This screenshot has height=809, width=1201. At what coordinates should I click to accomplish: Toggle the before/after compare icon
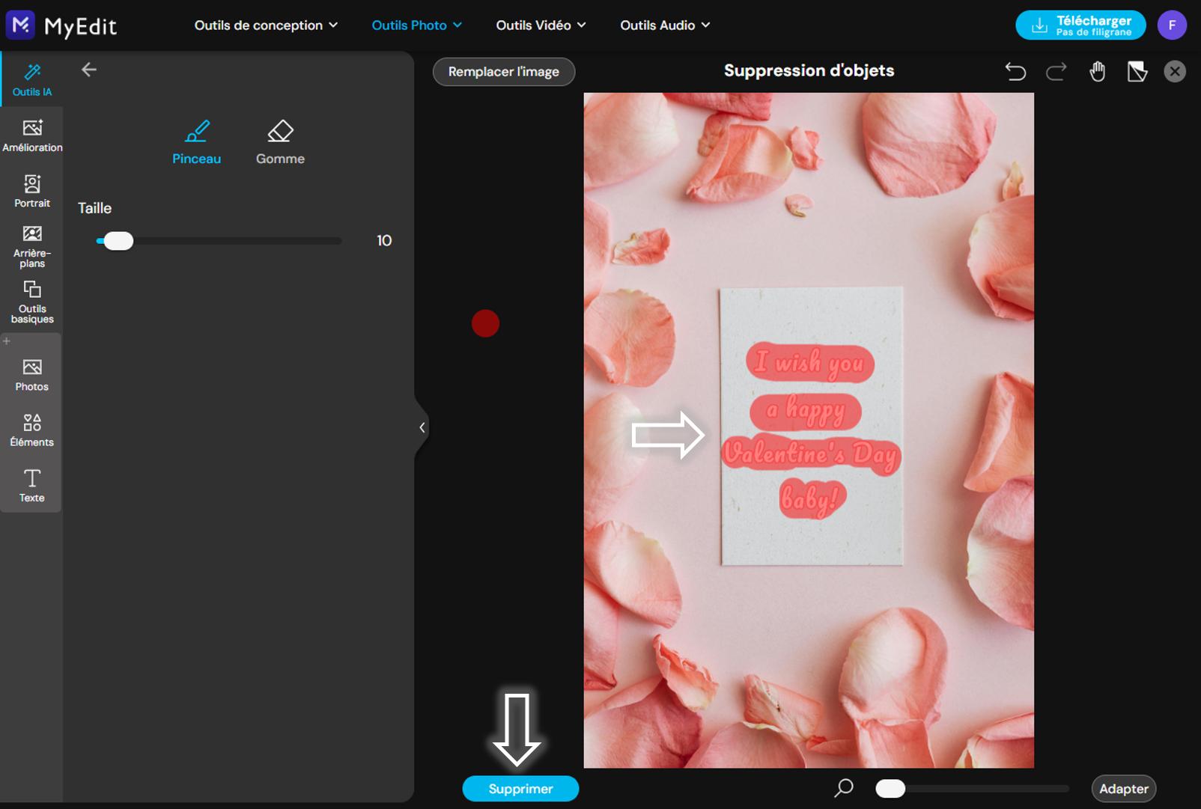tap(1137, 71)
